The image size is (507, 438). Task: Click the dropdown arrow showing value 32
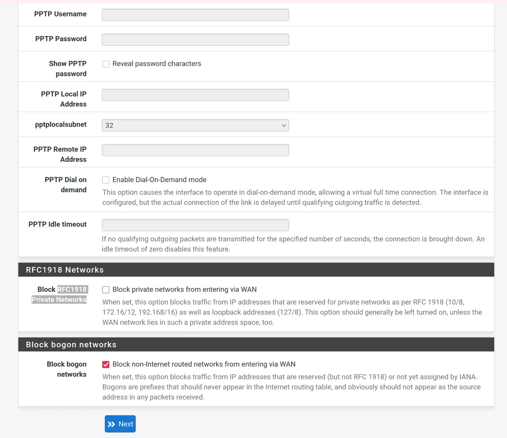(x=284, y=125)
